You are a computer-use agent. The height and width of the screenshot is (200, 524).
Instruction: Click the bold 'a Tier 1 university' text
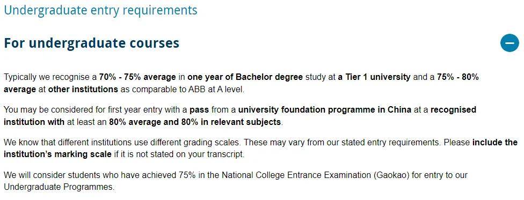(x=374, y=77)
